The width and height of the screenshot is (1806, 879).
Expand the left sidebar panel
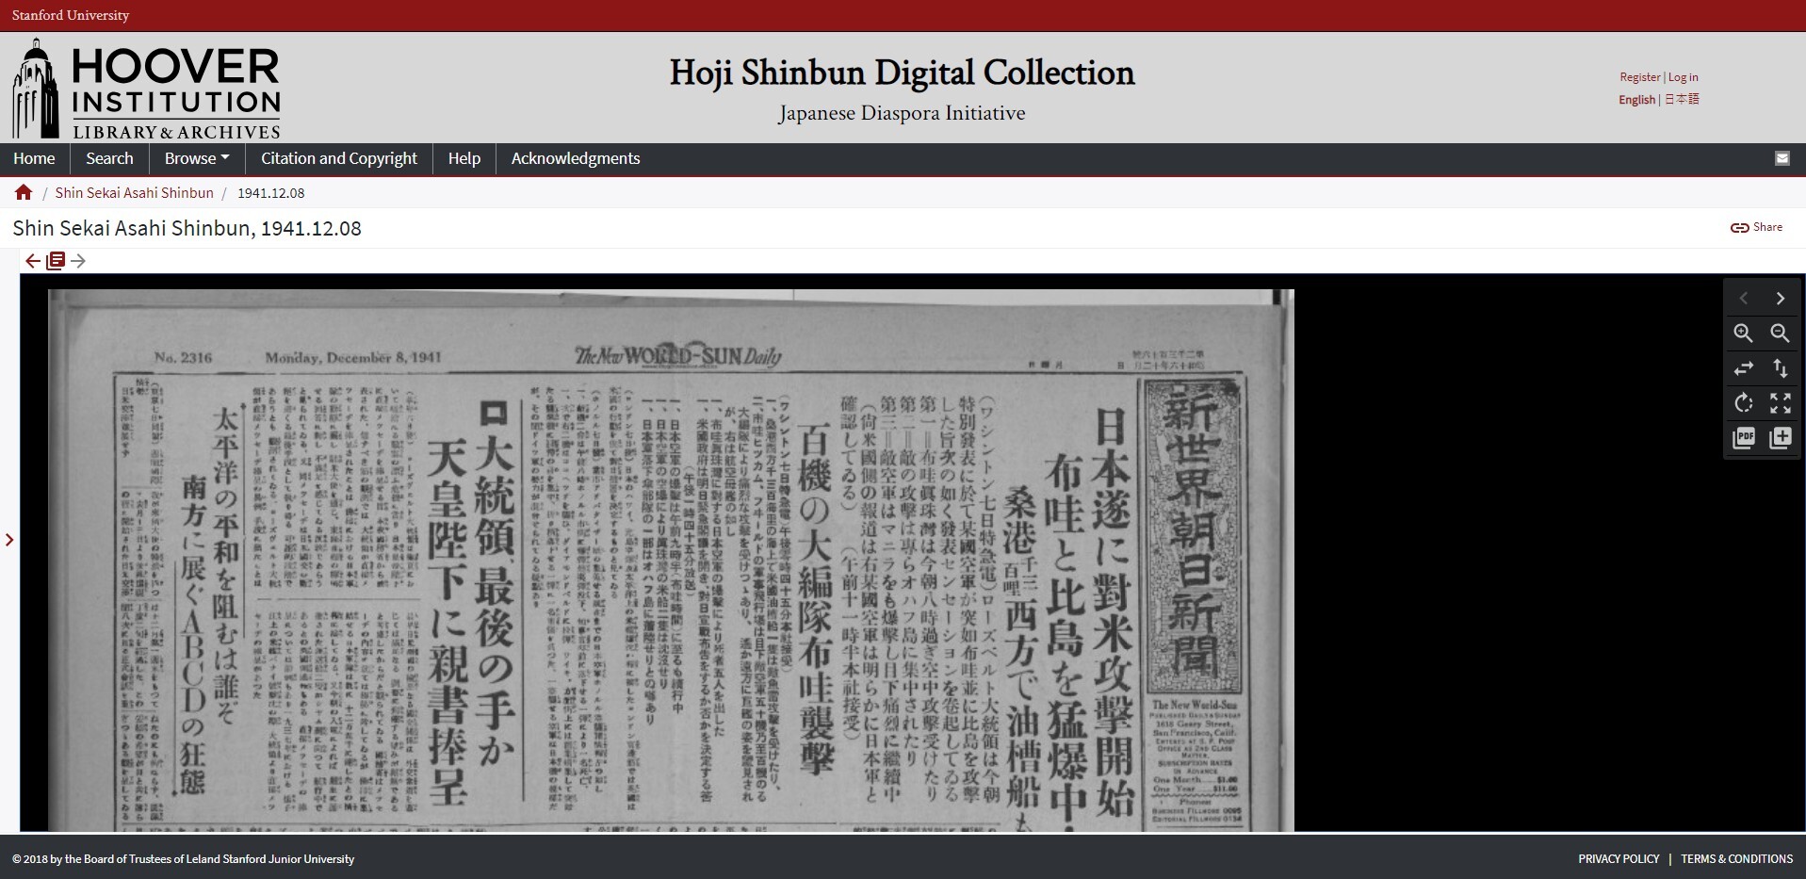10,540
